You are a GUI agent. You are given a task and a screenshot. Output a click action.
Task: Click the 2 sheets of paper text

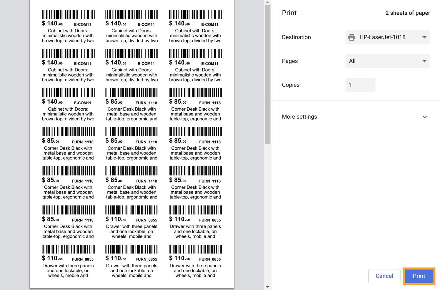[408, 13]
